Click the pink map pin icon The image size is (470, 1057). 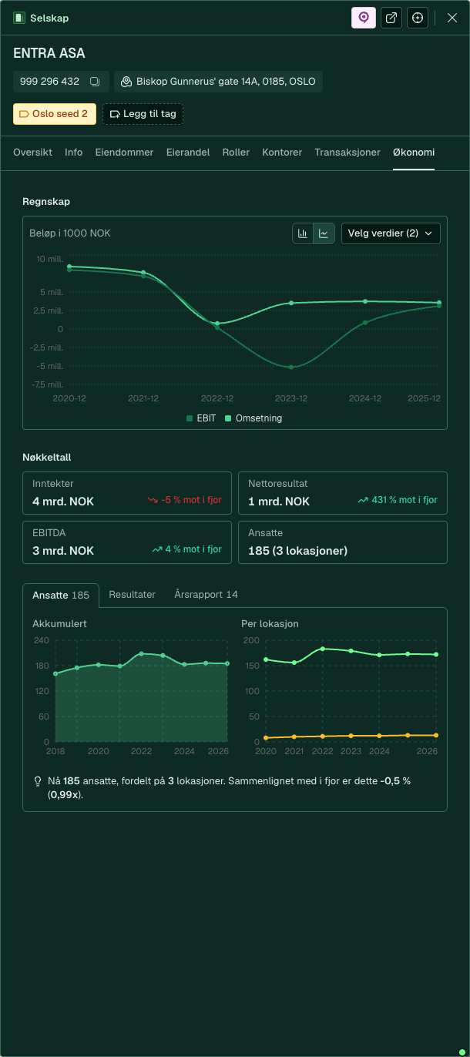tap(364, 18)
